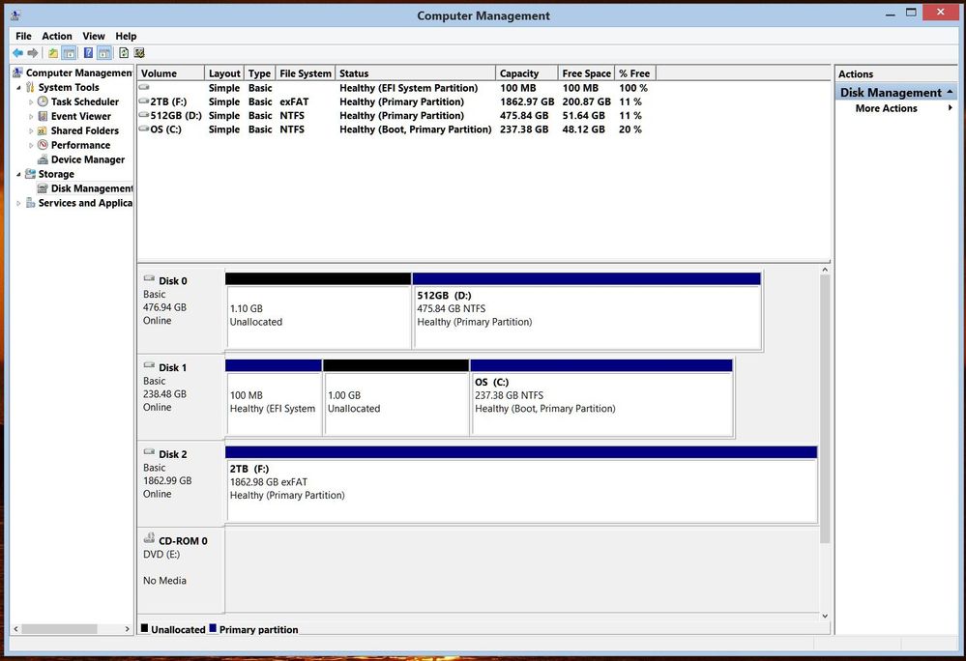Sort by the Volume column header

click(x=170, y=73)
